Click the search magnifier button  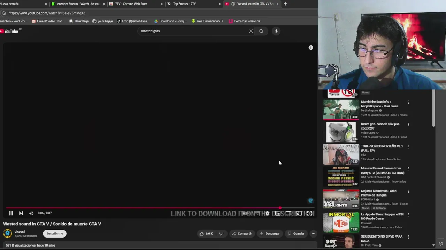pyautogui.click(x=261, y=31)
